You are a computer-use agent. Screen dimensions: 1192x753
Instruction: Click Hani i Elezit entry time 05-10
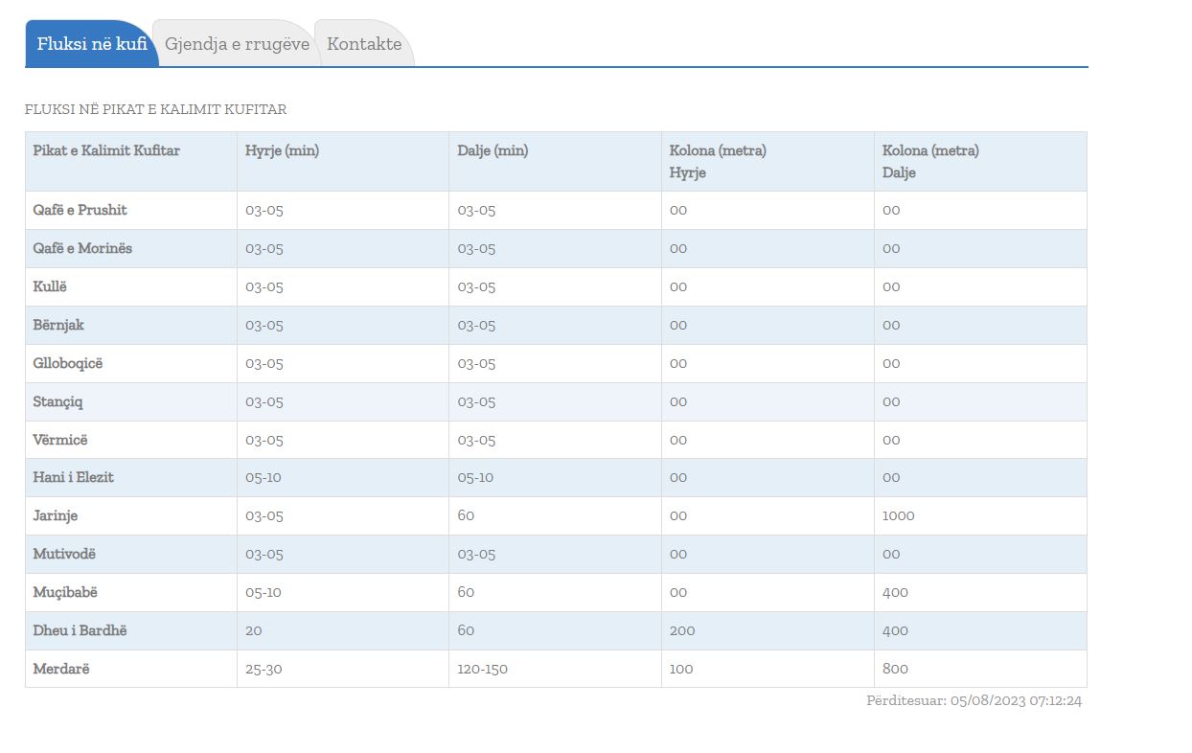coord(264,477)
